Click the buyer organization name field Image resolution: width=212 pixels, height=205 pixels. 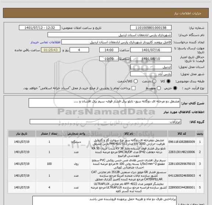coord(109,35)
